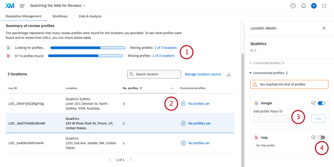Open the notifications bell

[x=303, y=6]
